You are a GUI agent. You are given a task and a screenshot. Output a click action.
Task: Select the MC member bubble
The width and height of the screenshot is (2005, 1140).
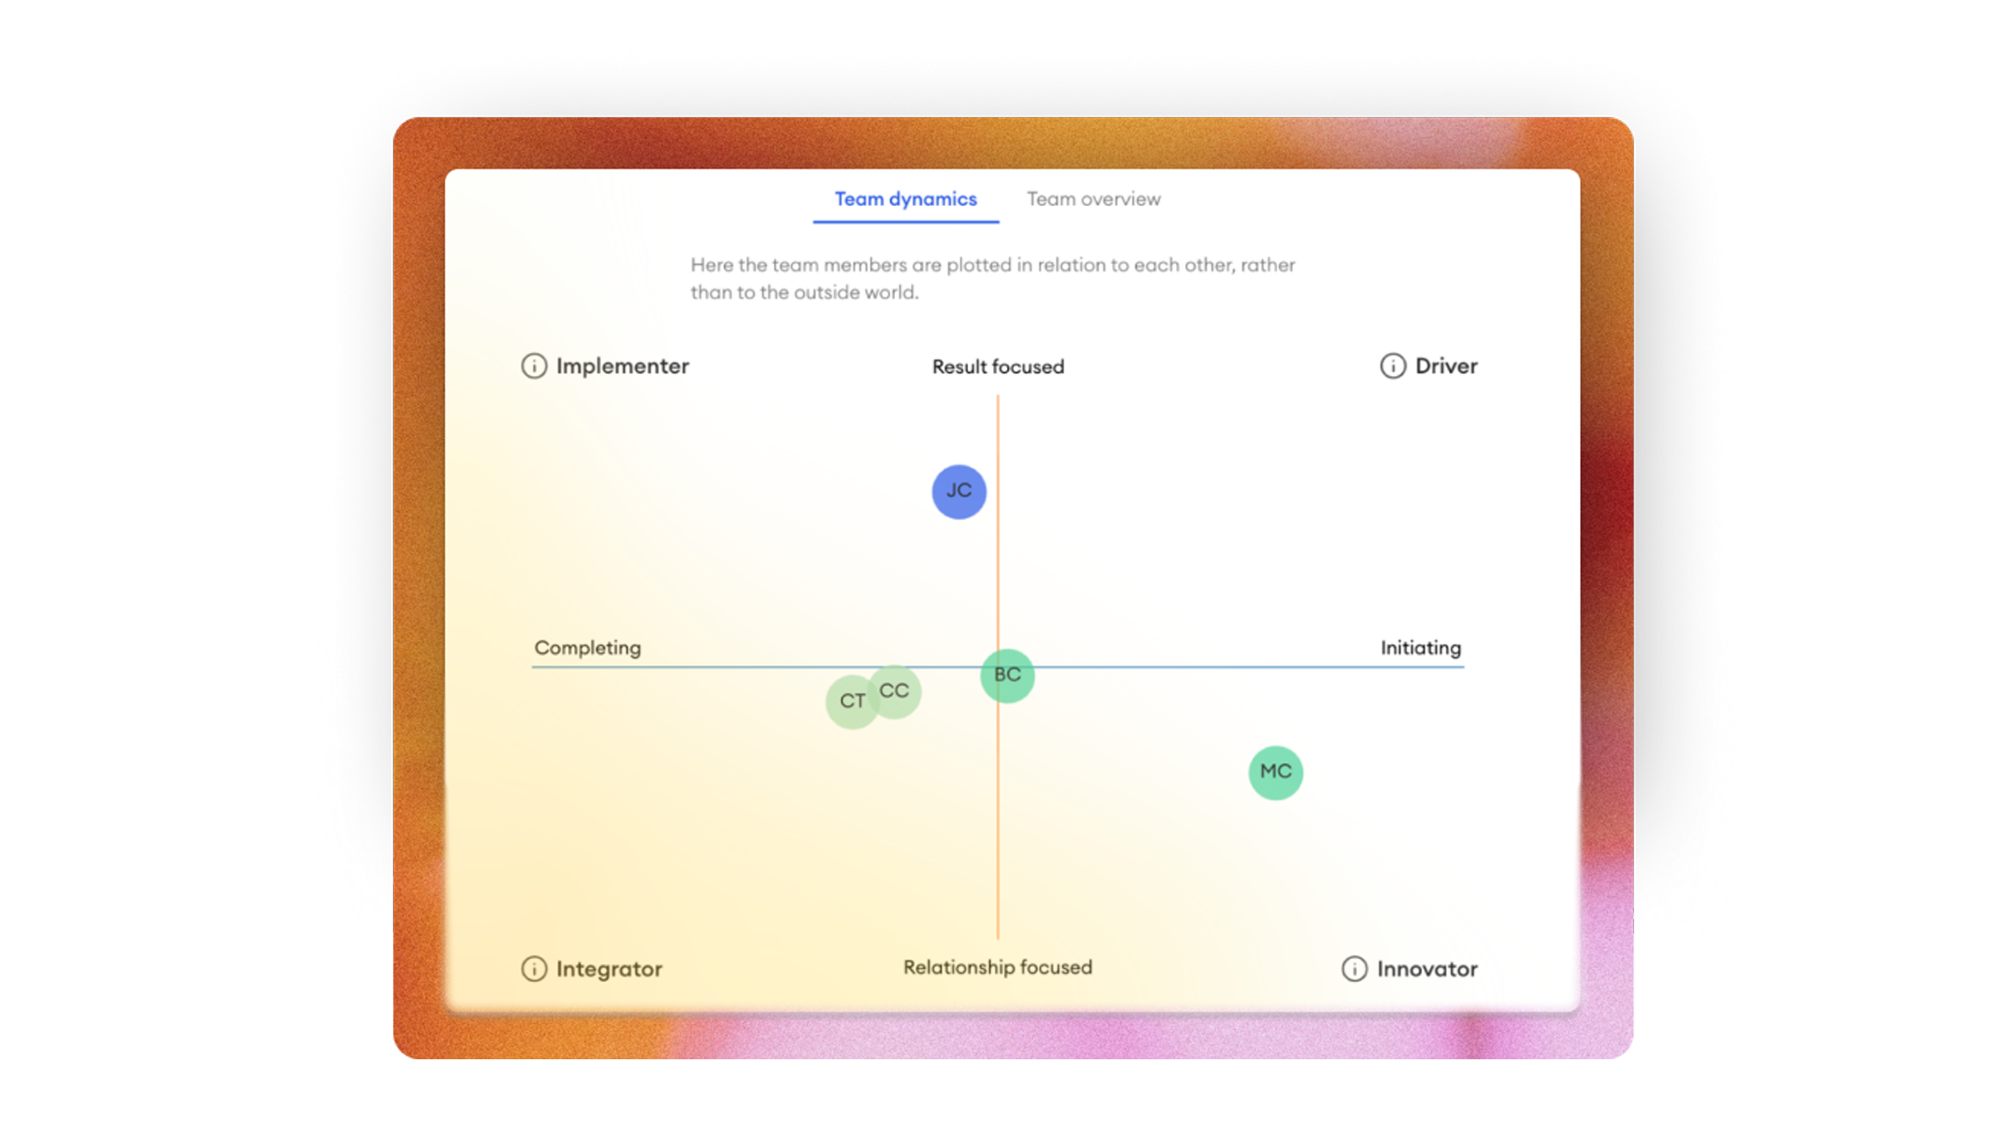(1275, 772)
